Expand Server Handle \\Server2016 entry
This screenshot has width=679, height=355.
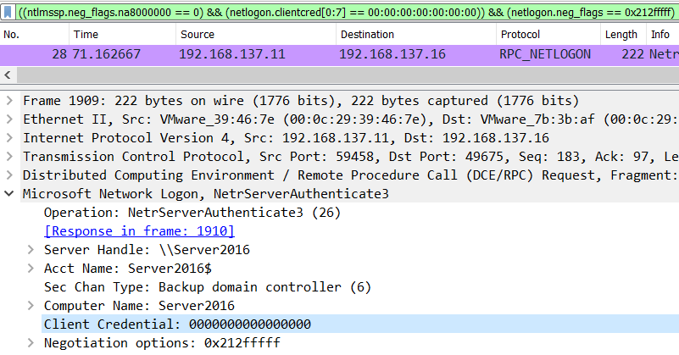pos(31,250)
